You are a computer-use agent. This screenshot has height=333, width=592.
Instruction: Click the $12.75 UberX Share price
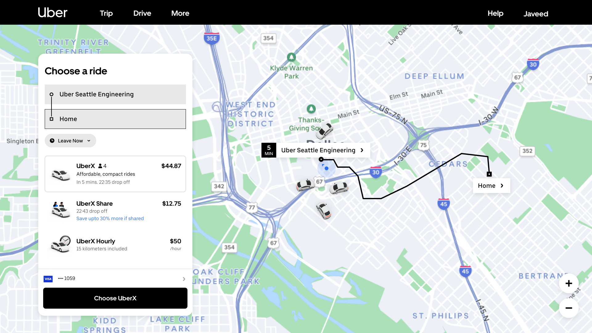(172, 204)
